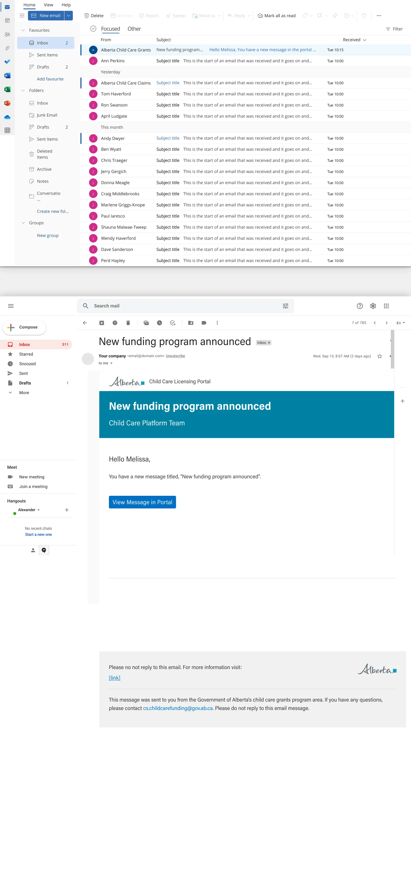Toggle Gmail's main menu hamburger button
The width and height of the screenshot is (411, 895).
point(11,306)
